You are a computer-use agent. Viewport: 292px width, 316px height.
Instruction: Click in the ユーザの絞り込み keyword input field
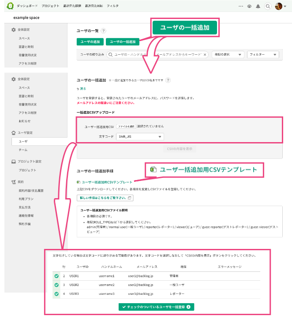coord(157,55)
